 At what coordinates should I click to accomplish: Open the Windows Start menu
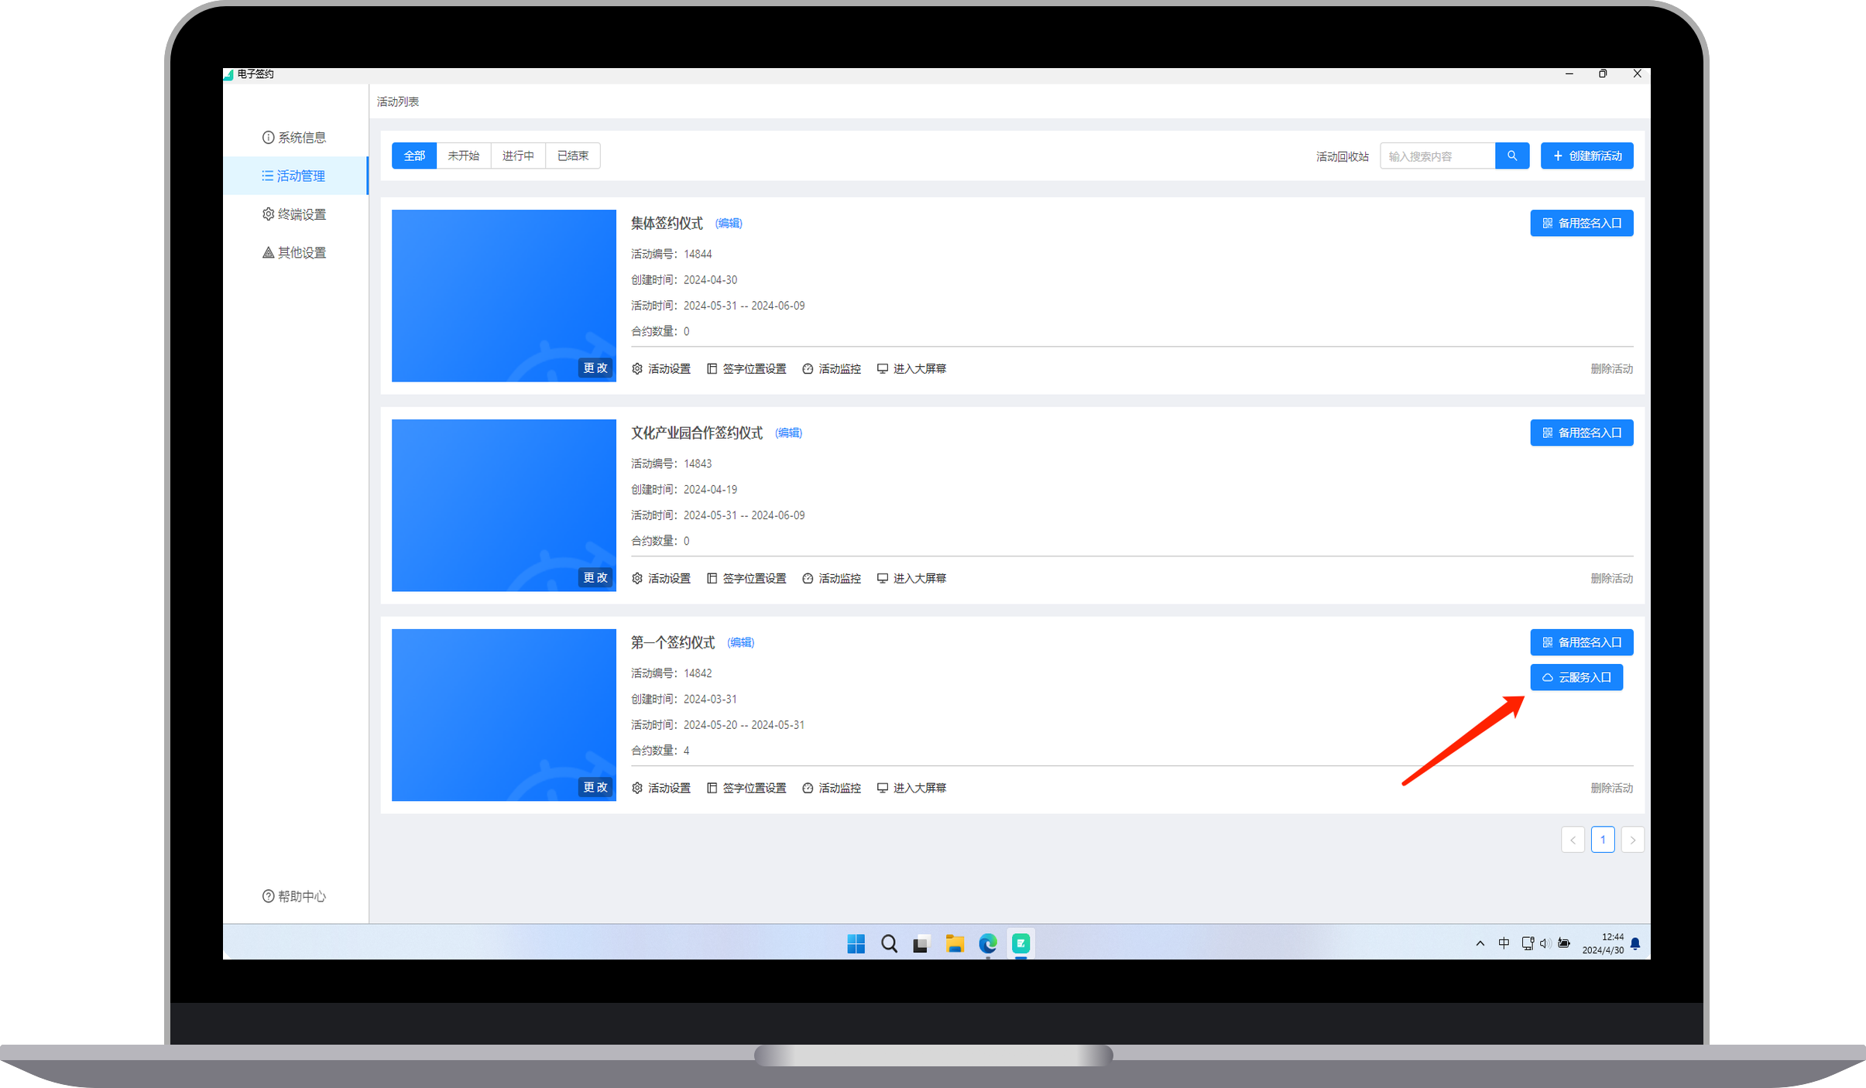856,943
